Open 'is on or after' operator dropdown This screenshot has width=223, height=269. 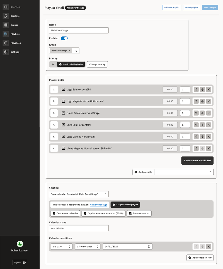[x=88, y=246]
